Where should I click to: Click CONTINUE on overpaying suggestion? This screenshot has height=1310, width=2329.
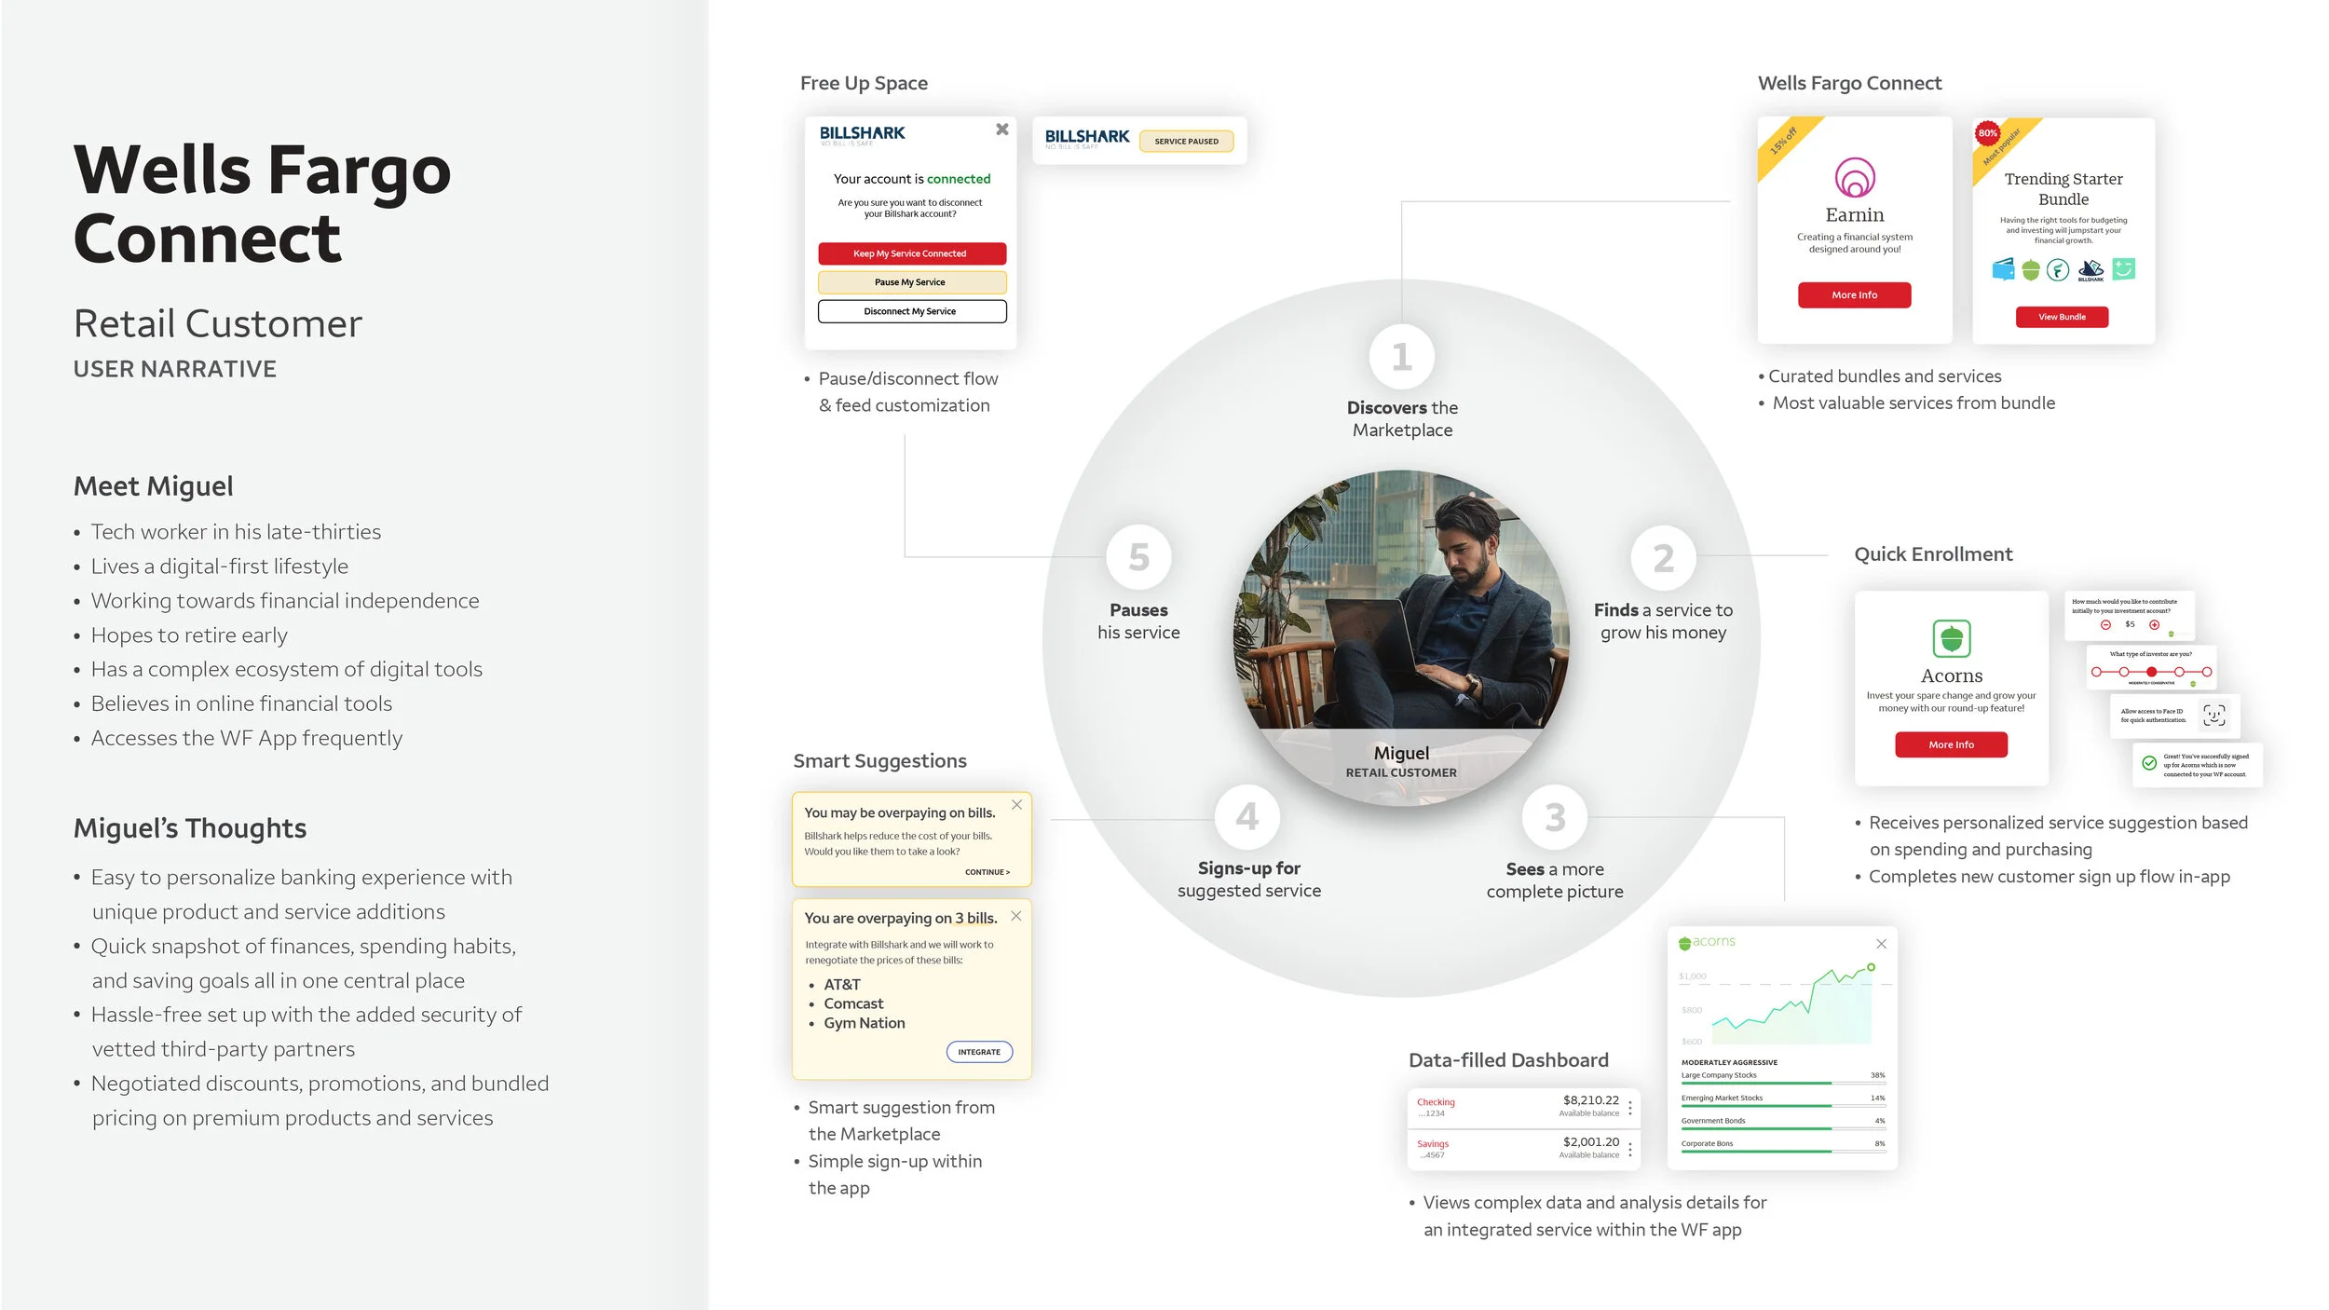pyautogui.click(x=987, y=872)
